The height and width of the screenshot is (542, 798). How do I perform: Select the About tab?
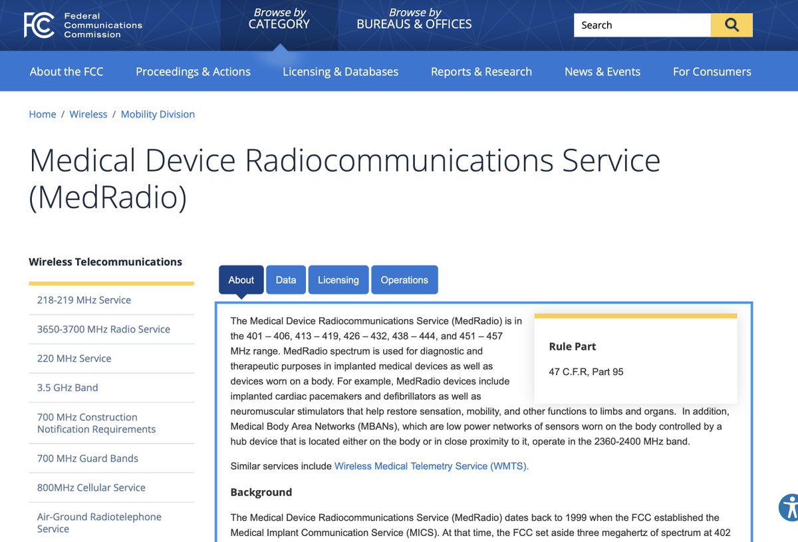241,280
